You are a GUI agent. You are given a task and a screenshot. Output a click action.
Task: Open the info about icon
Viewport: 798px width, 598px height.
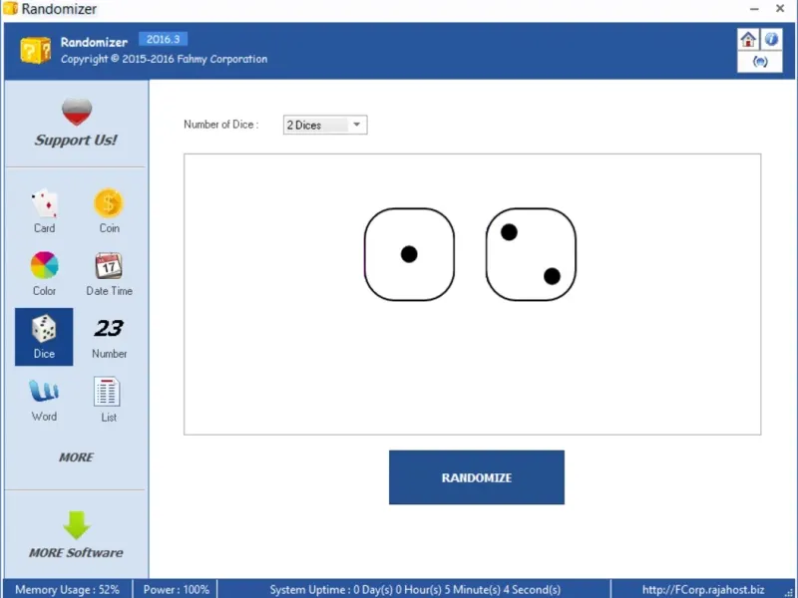[x=771, y=39]
